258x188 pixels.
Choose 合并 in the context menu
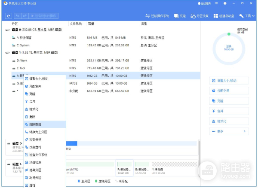point(45,102)
